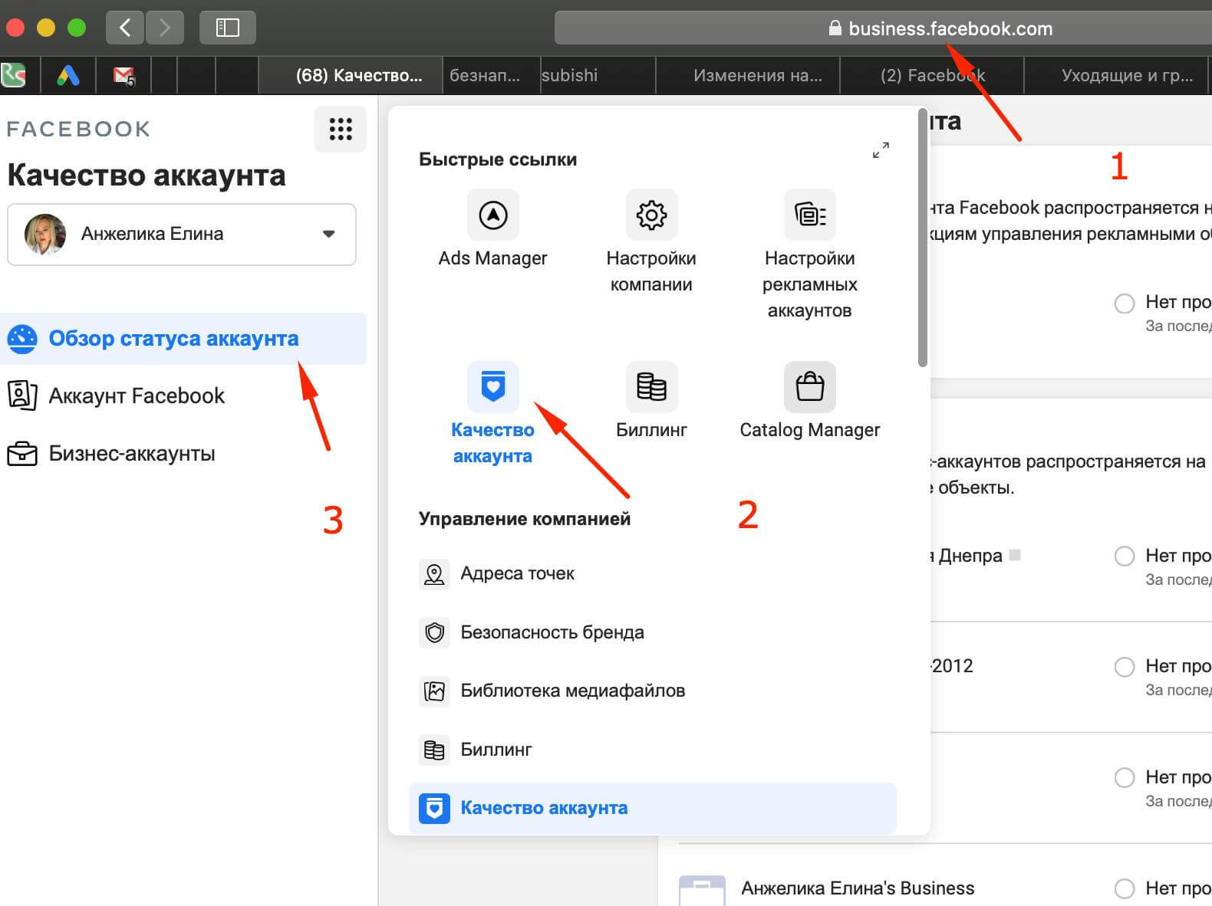
Task: Select the radio button in the Днепра row
Action: pos(1125,556)
